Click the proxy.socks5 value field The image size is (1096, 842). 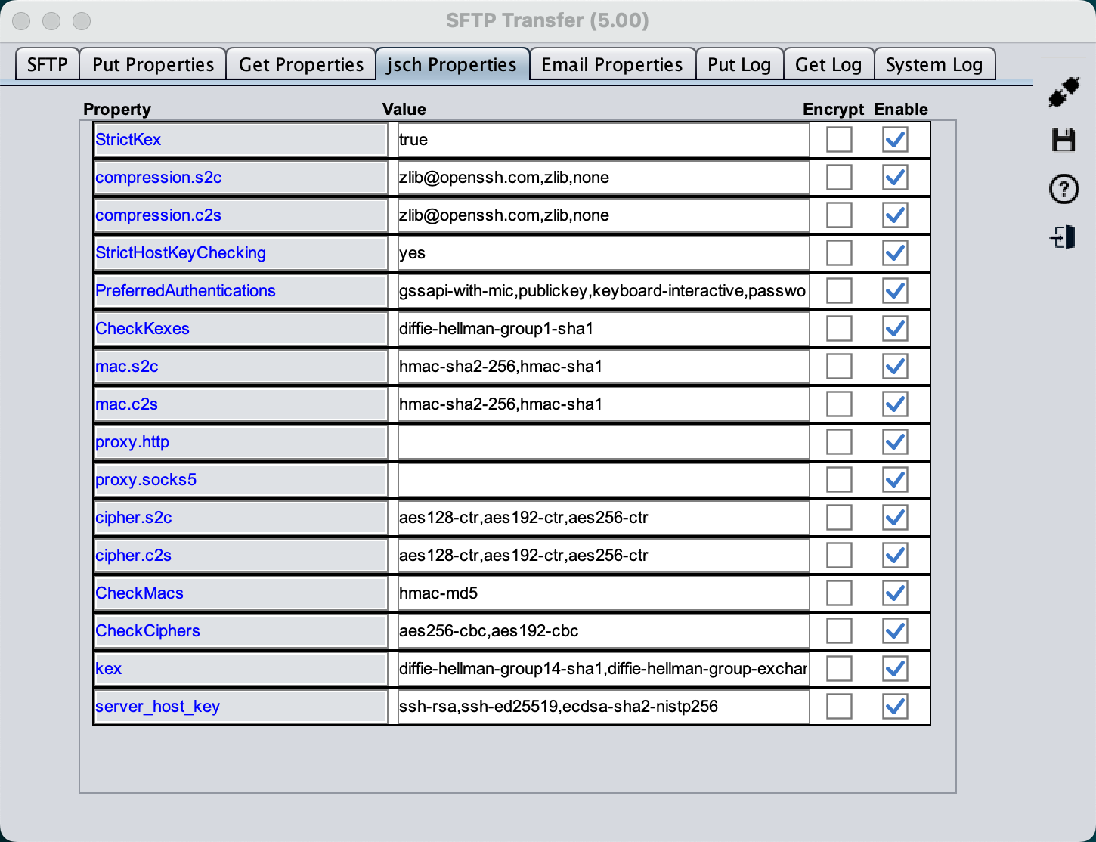coord(602,480)
